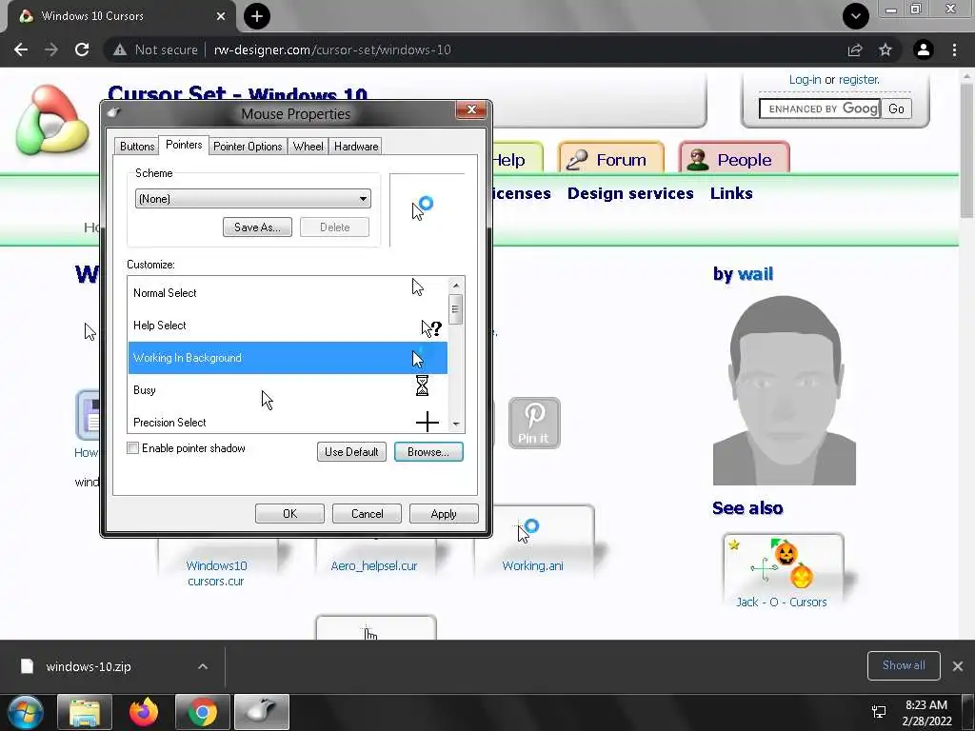The height and width of the screenshot is (731, 975).
Task: Expand windows-10.zip download options chevron
Action: coord(203,666)
